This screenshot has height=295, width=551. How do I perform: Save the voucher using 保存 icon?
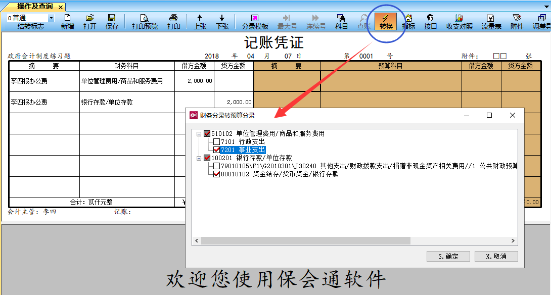112,21
